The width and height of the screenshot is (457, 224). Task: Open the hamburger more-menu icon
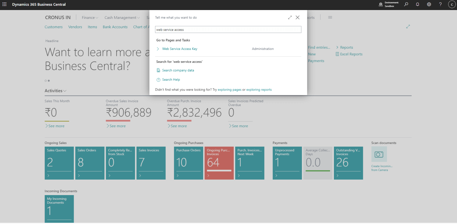pyautogui.click(x=330, y=17)
